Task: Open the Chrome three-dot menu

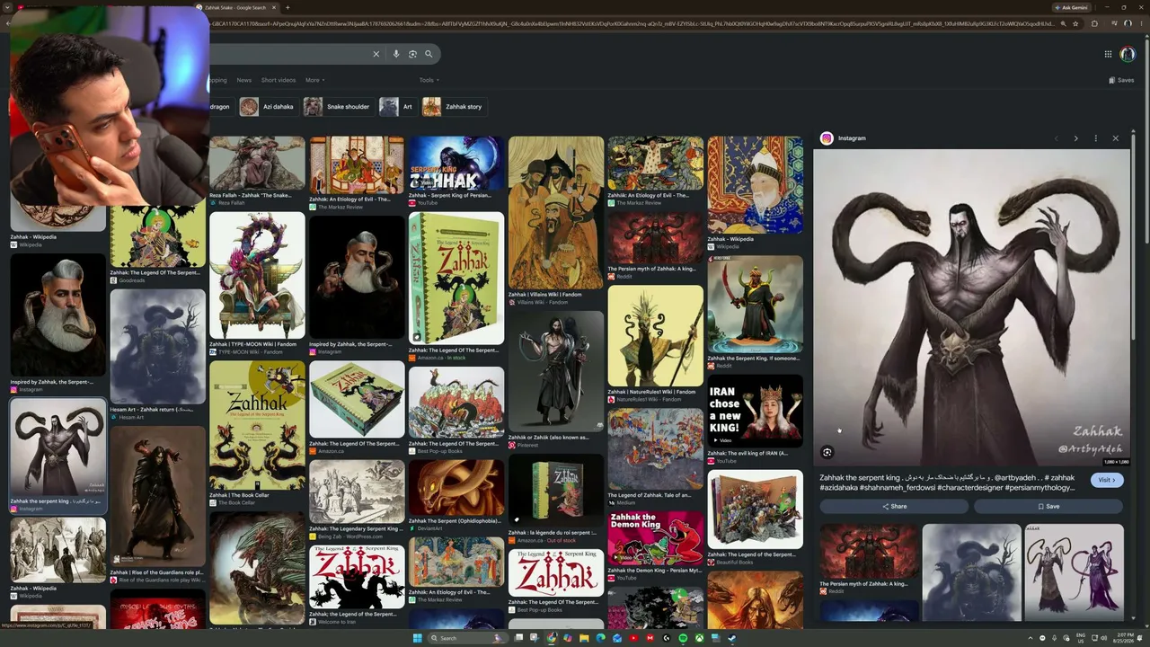Action: 1141,24
